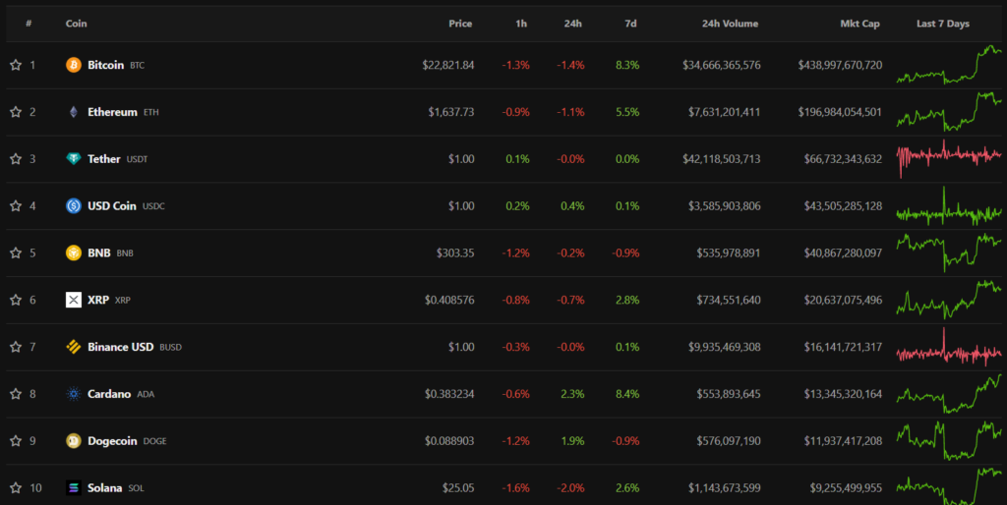
Task: Sort by the 24h change column
Action: pyautogui.click(x=573, y=24)
